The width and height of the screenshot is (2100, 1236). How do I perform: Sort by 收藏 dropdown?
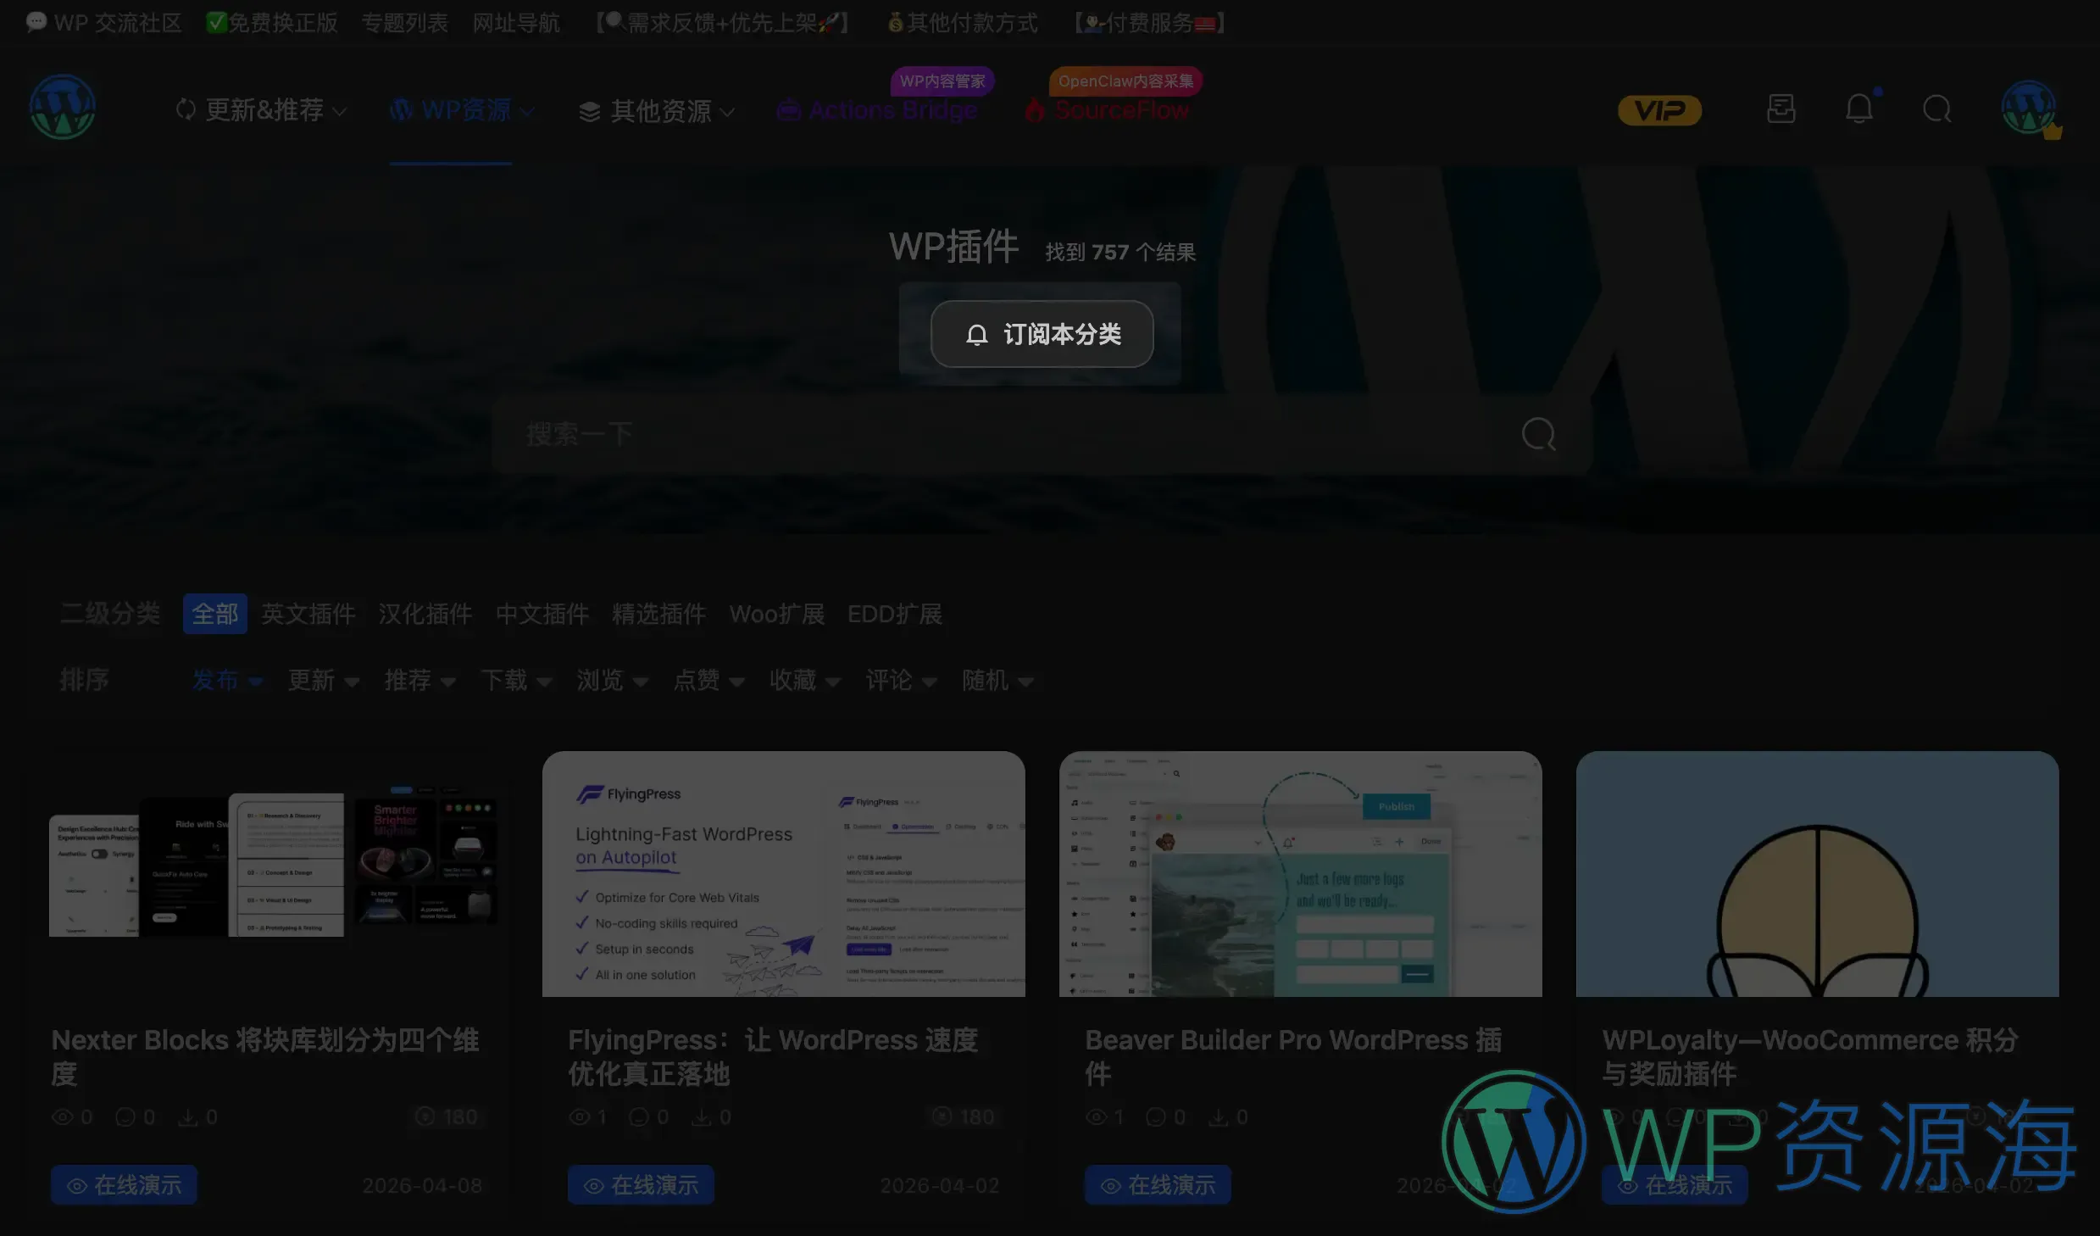806,680
